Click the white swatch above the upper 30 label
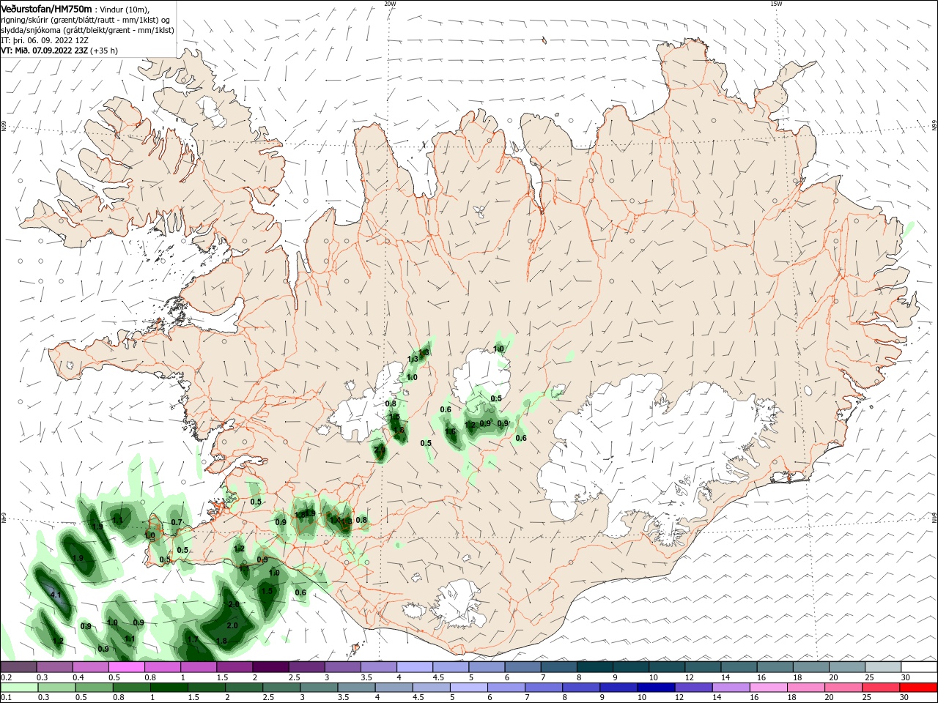 919,667
